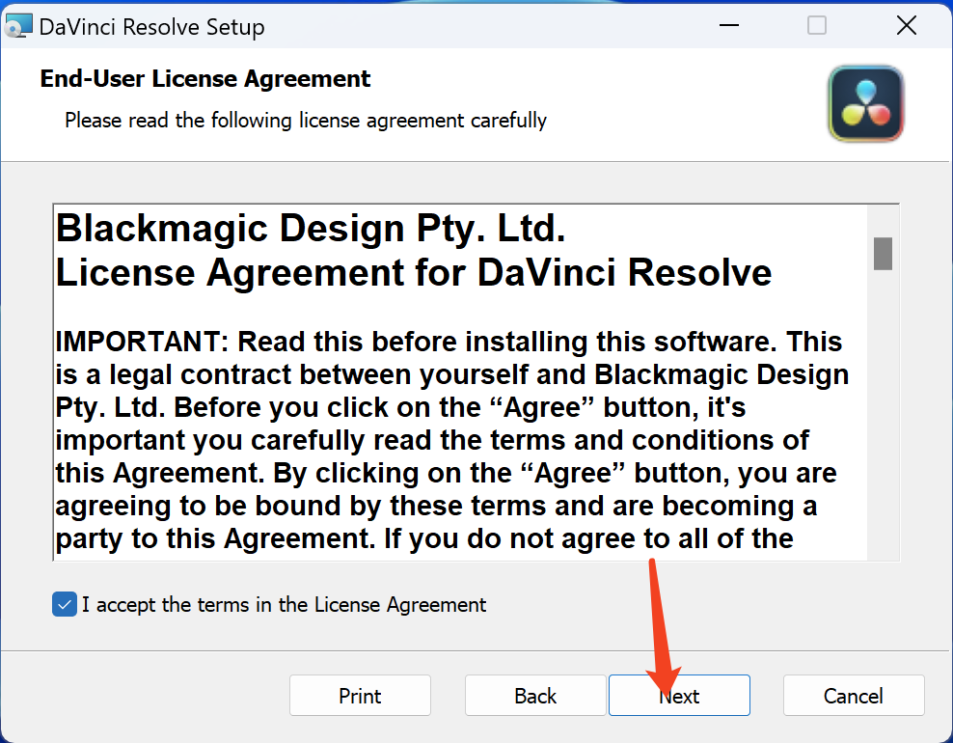This screenshot has width=953, height=743.
Task: Click the "License Agreement for DaVinci Resolve" heading line
Action: click(x=414, y=273)
